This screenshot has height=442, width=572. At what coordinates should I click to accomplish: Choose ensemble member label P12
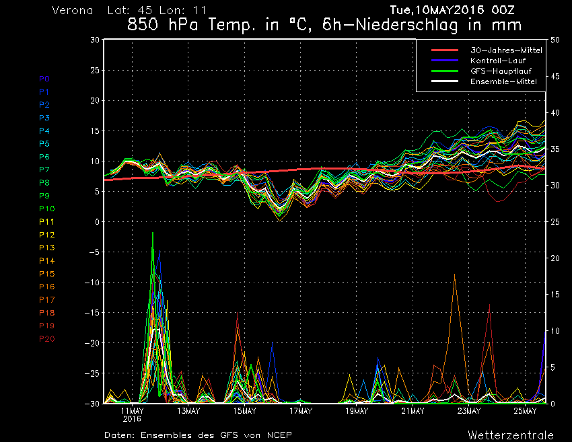pyautogui.click(x=47, y=235)
